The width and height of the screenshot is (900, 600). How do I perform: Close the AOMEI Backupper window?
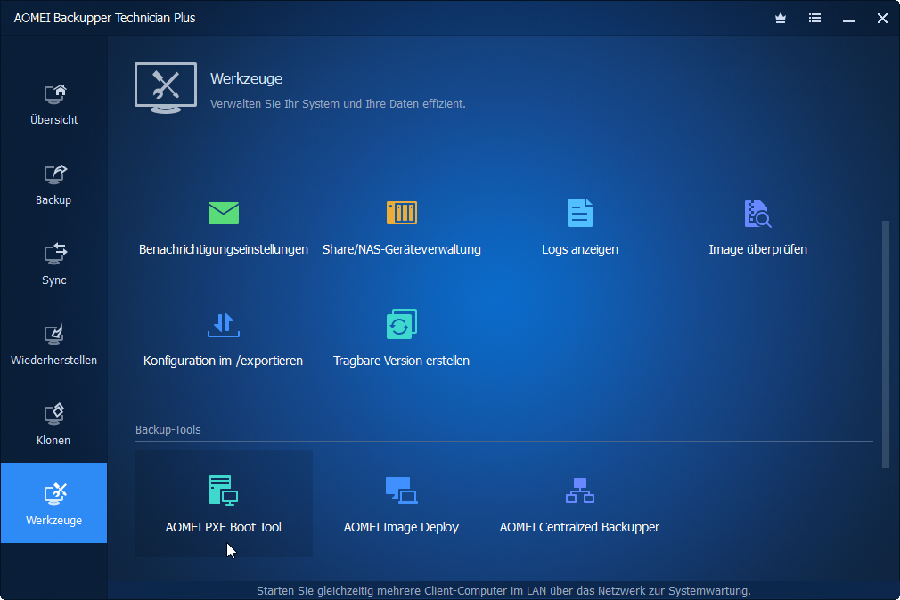(883, 19)
